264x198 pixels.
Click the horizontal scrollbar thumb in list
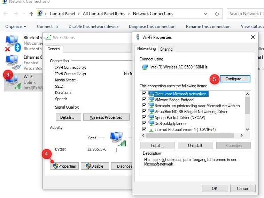click(x=190, y=135)
